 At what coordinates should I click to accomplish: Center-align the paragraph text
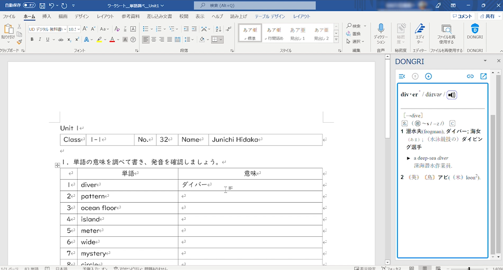click(153, 40)
